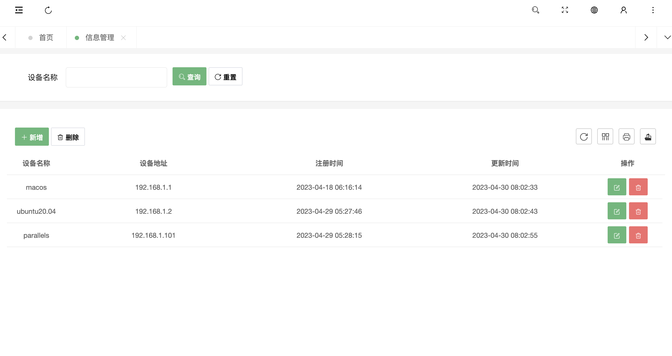The width and height of the screenshot is (672, 356).
Task: Click the 更新时间 column header
Action: 505,163
